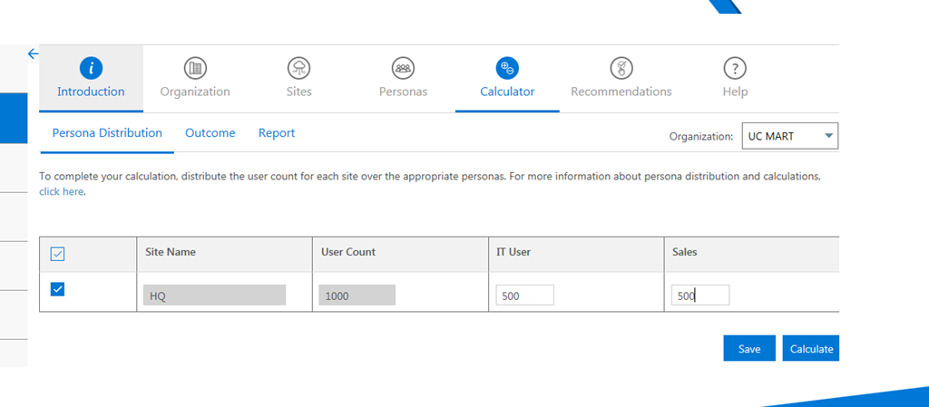
Task: Follow the "click here" link
Action: click(x=62, y=192)
